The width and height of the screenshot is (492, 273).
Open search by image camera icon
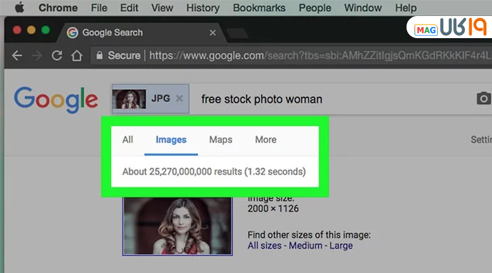pyautogui.click(x=484, y=99)
